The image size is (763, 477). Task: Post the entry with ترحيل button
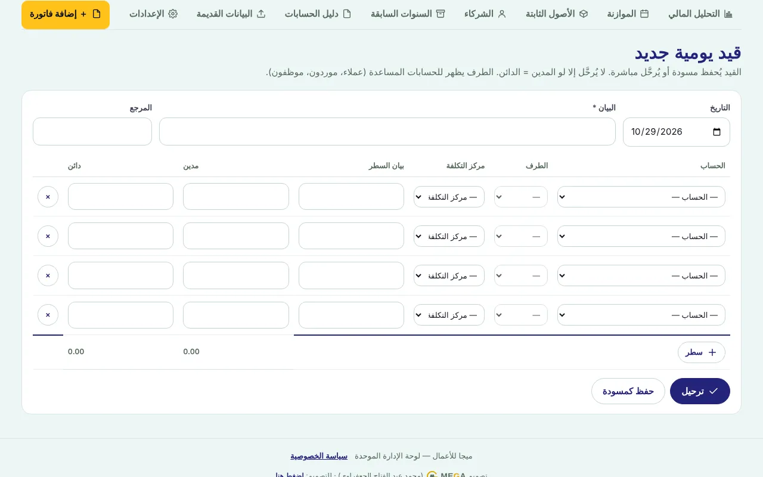coord(700,391)
